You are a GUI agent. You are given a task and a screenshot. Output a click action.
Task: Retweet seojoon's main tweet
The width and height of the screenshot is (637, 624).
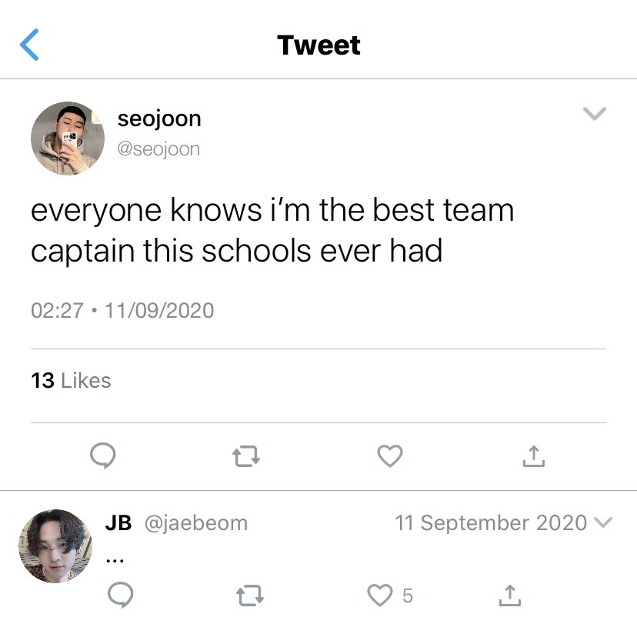click(246, 456)
